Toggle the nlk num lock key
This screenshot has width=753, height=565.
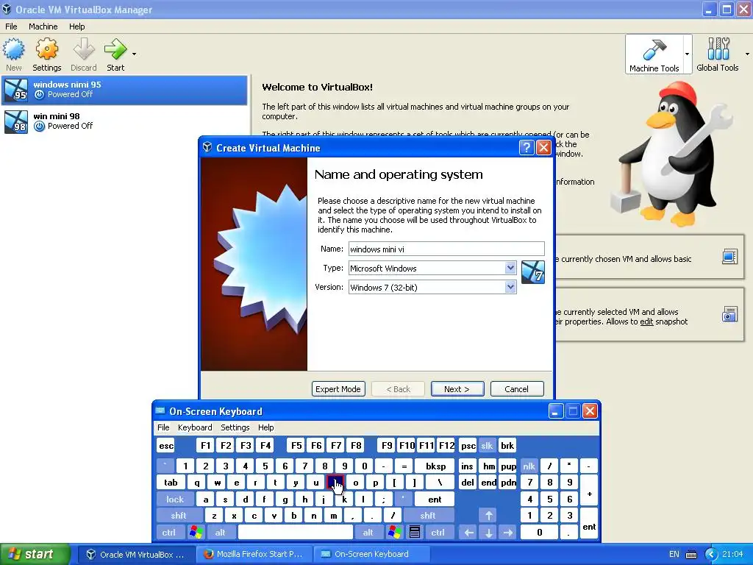click(x=529, y=466)
